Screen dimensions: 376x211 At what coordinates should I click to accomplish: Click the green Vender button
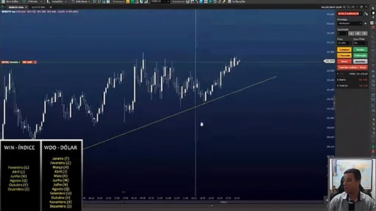(360, 50)
